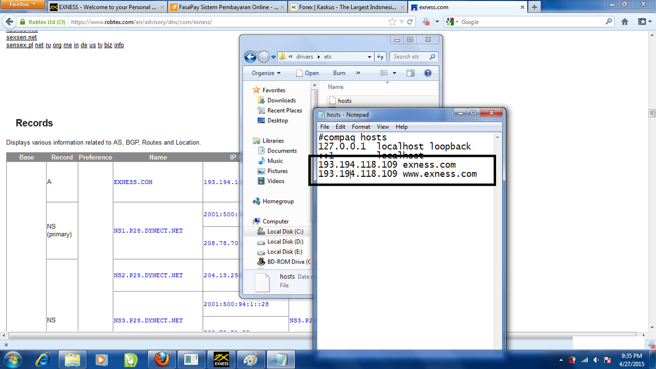Switch to Notepad in the taskbar
Image resolution: width=656 pixels, height=369 pixels.
tap(280, 359)
